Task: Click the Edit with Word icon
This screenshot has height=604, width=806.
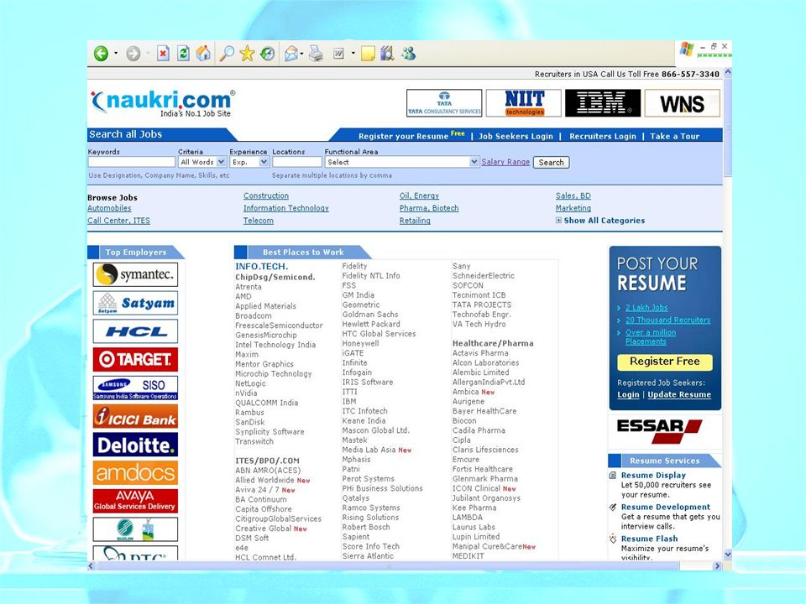Action: coord(338,54)
